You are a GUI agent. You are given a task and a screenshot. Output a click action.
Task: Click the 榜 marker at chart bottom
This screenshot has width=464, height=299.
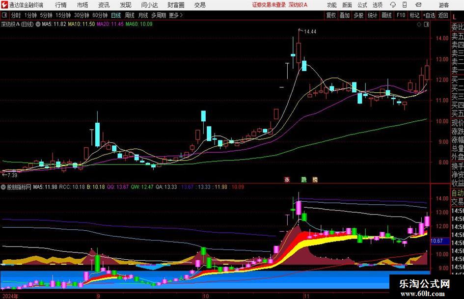(x=315, y=179)
